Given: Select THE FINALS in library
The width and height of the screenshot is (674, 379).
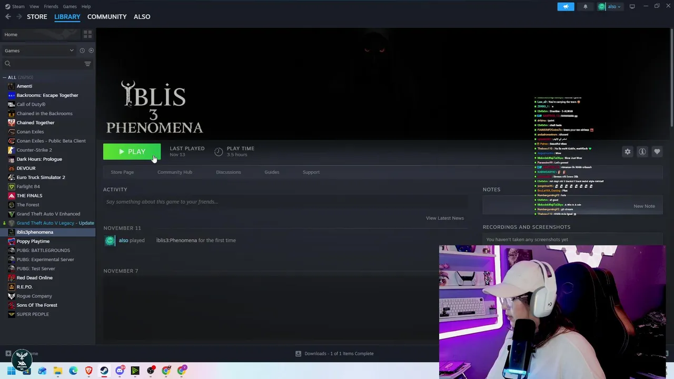Looking at the screenshot, I should (29, 196).
